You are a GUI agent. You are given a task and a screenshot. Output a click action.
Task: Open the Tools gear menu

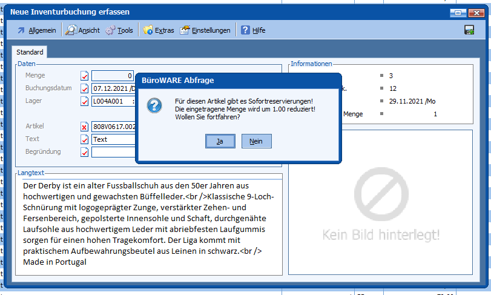(x=119, y=30)
